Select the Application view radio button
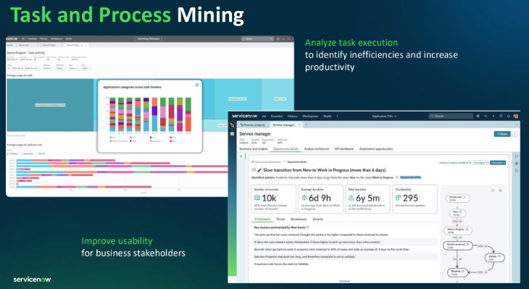Viewport: 529px width, 289px height. (x=21, y=154)
